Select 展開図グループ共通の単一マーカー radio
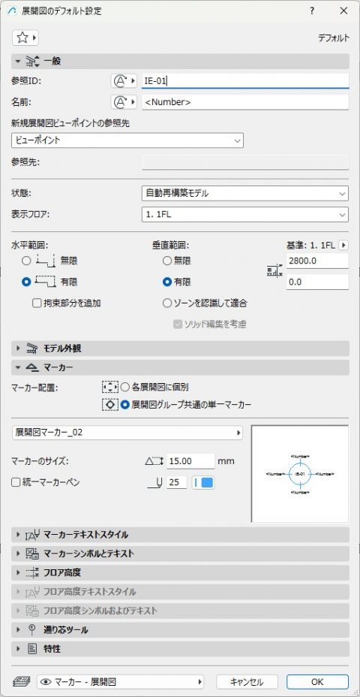This screenshot has width=360, height=697. pos(125,405)
